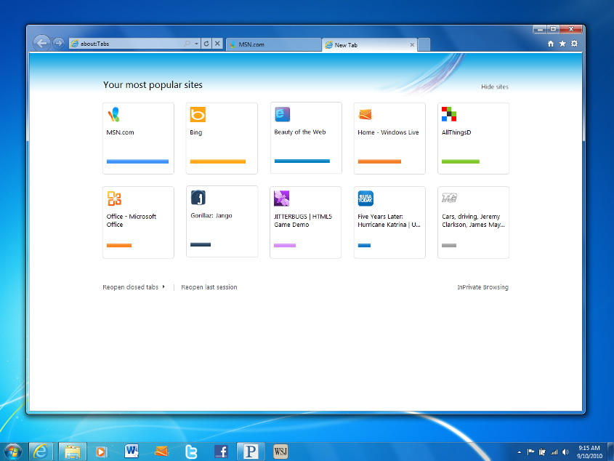Click the InPrivate Browsing link
The width and height of the screenshot is (614, 461).
[482, 287]
